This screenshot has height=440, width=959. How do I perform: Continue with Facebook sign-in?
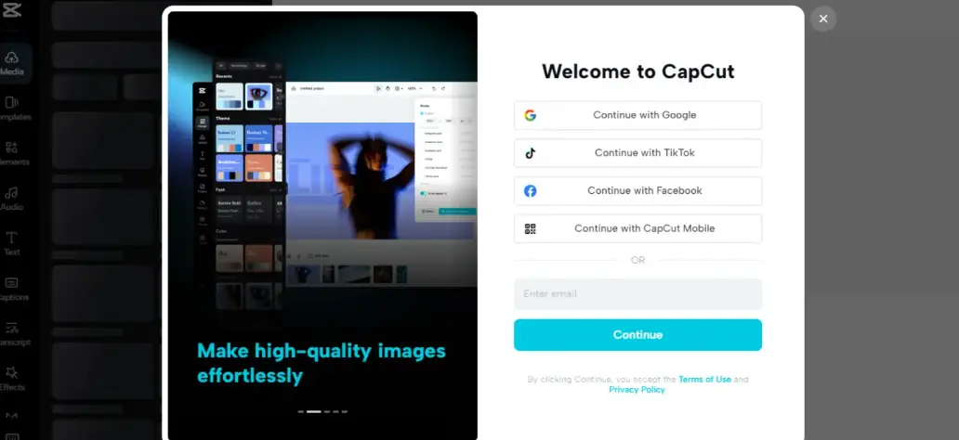[x=637, y=191]
